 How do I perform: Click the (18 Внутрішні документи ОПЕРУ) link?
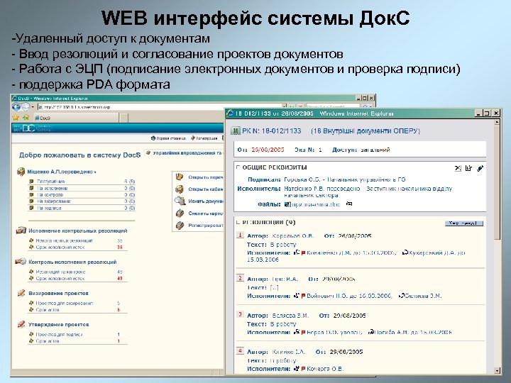click(366, 131)
